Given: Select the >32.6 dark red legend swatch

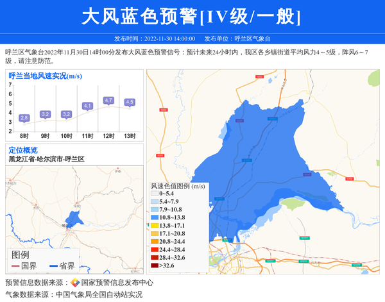Looking at the screenshot, I should (155, 265).
